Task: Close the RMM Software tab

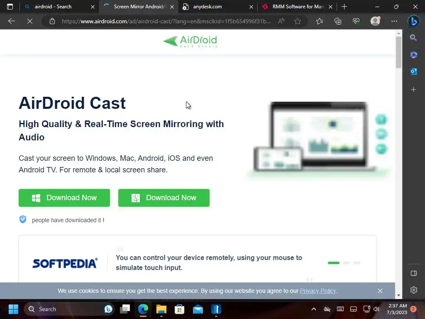Action: (330, 7)
